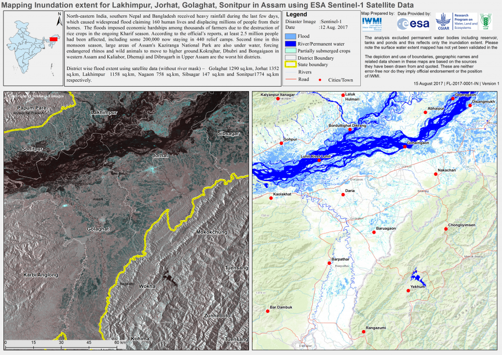
Task: Click the dark blue River/Permanent water swatch
Action: point(290,43)
